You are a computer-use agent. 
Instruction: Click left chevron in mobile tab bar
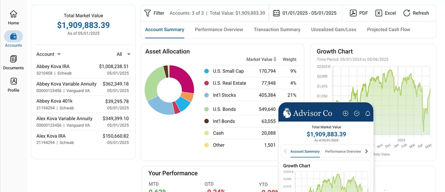285,151
